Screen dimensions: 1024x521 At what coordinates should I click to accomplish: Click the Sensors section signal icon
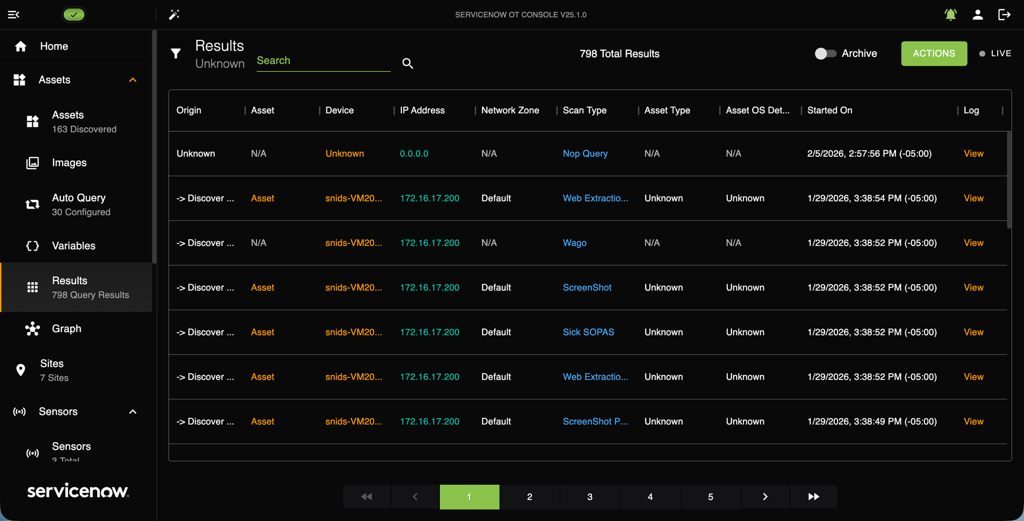[x=19, y=412]
